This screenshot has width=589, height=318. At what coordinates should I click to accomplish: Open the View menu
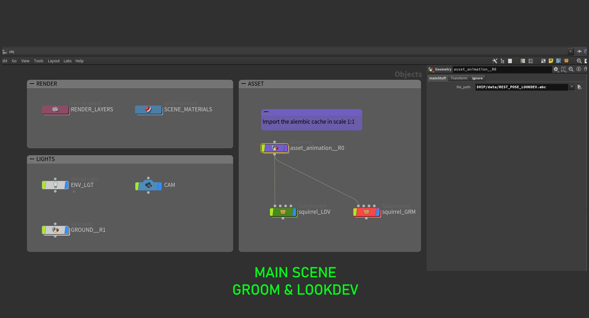(25, 61)
